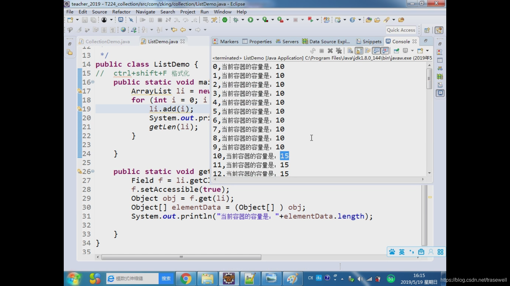Click the Open Perspective button
The image size is (510, 286).
[427, 30]
